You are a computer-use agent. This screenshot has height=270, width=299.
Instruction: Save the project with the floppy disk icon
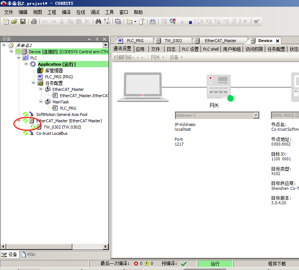23,21
